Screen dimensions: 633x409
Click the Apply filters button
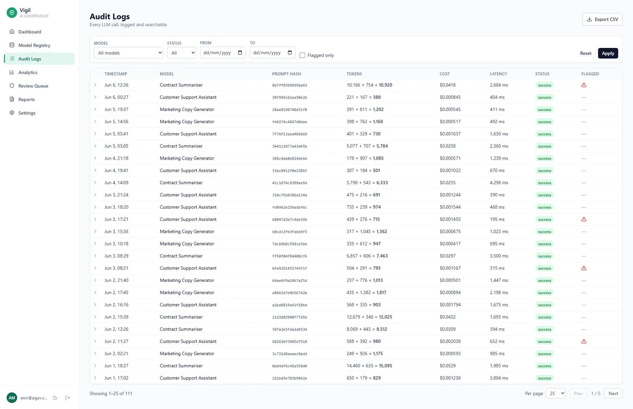pos(608,53)
